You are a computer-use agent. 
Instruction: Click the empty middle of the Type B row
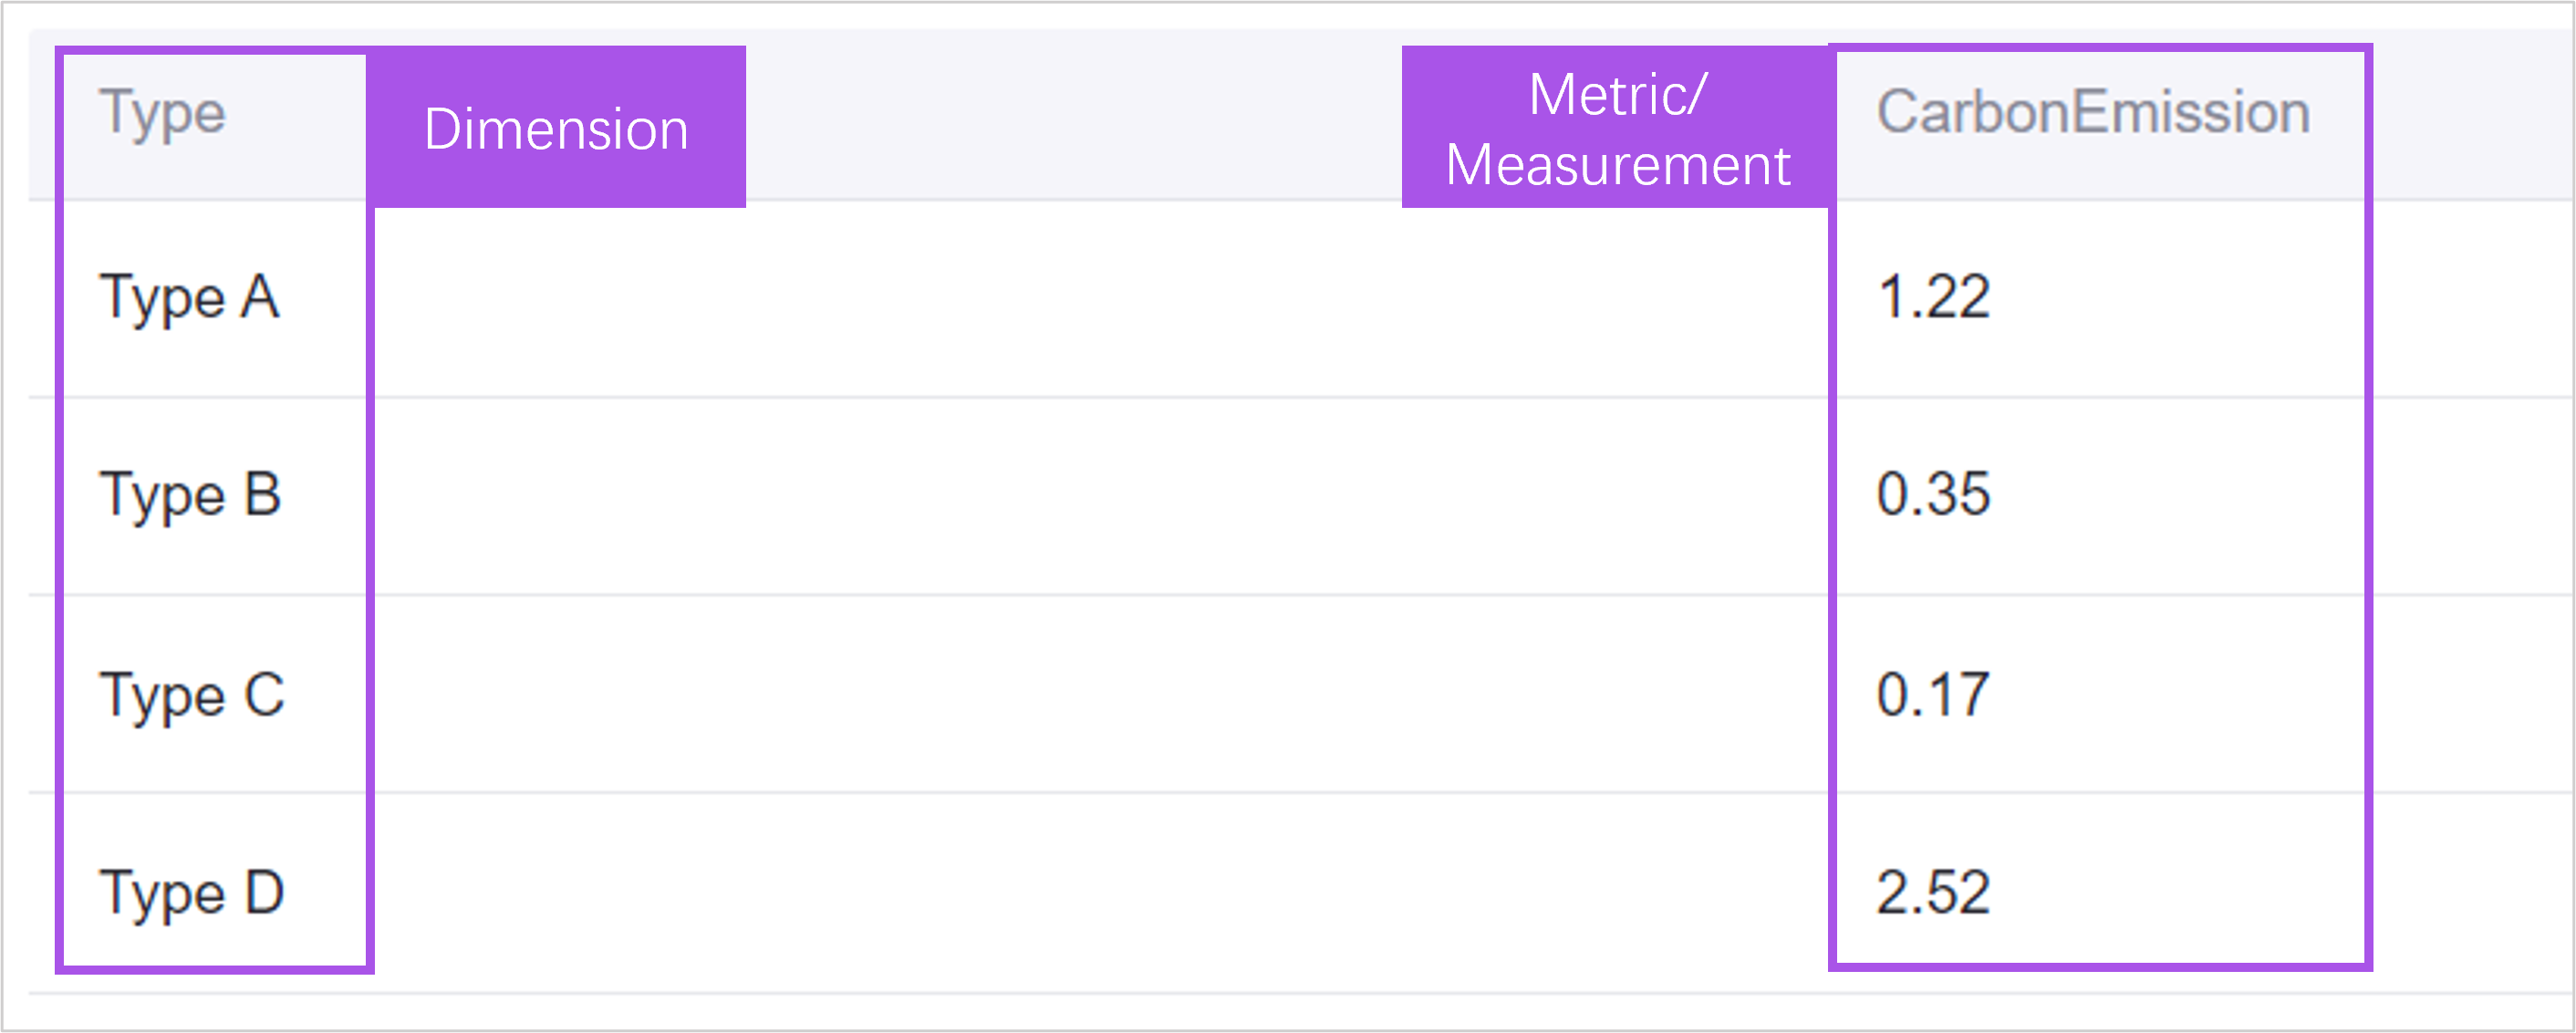coord(1100,495)
